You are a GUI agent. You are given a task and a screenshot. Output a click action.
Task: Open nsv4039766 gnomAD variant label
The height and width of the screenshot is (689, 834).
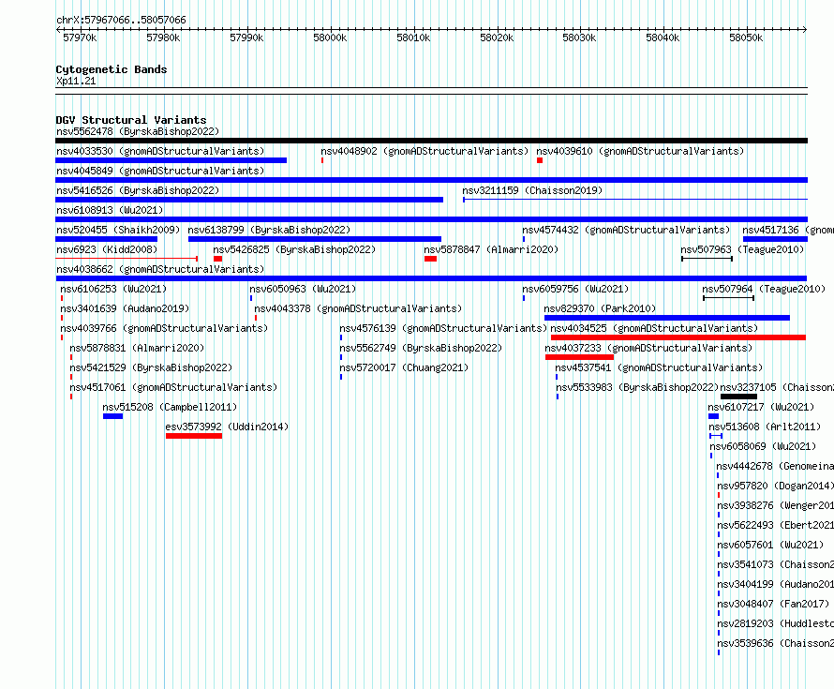164,328
